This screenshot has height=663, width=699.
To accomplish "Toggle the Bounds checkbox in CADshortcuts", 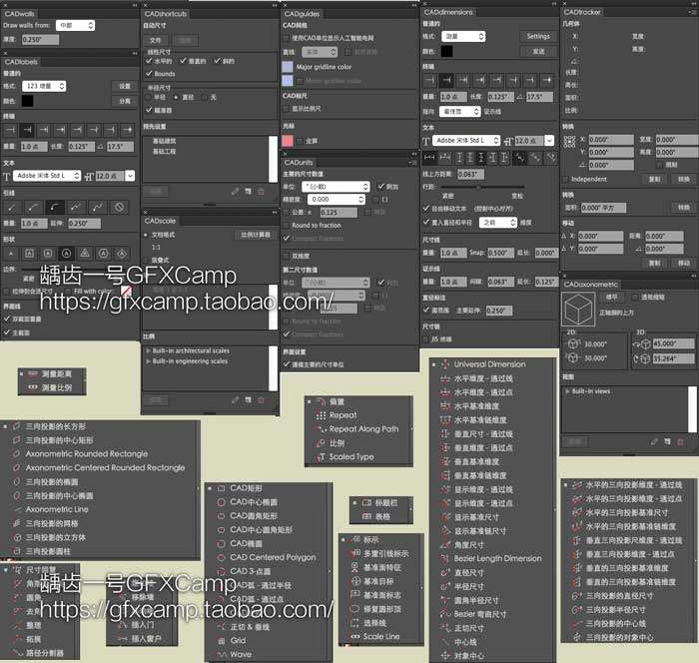I will click(x=150, y=74).
